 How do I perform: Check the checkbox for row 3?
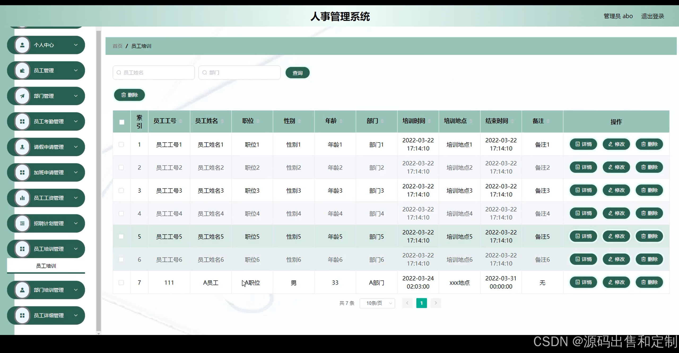click(121, 191)
